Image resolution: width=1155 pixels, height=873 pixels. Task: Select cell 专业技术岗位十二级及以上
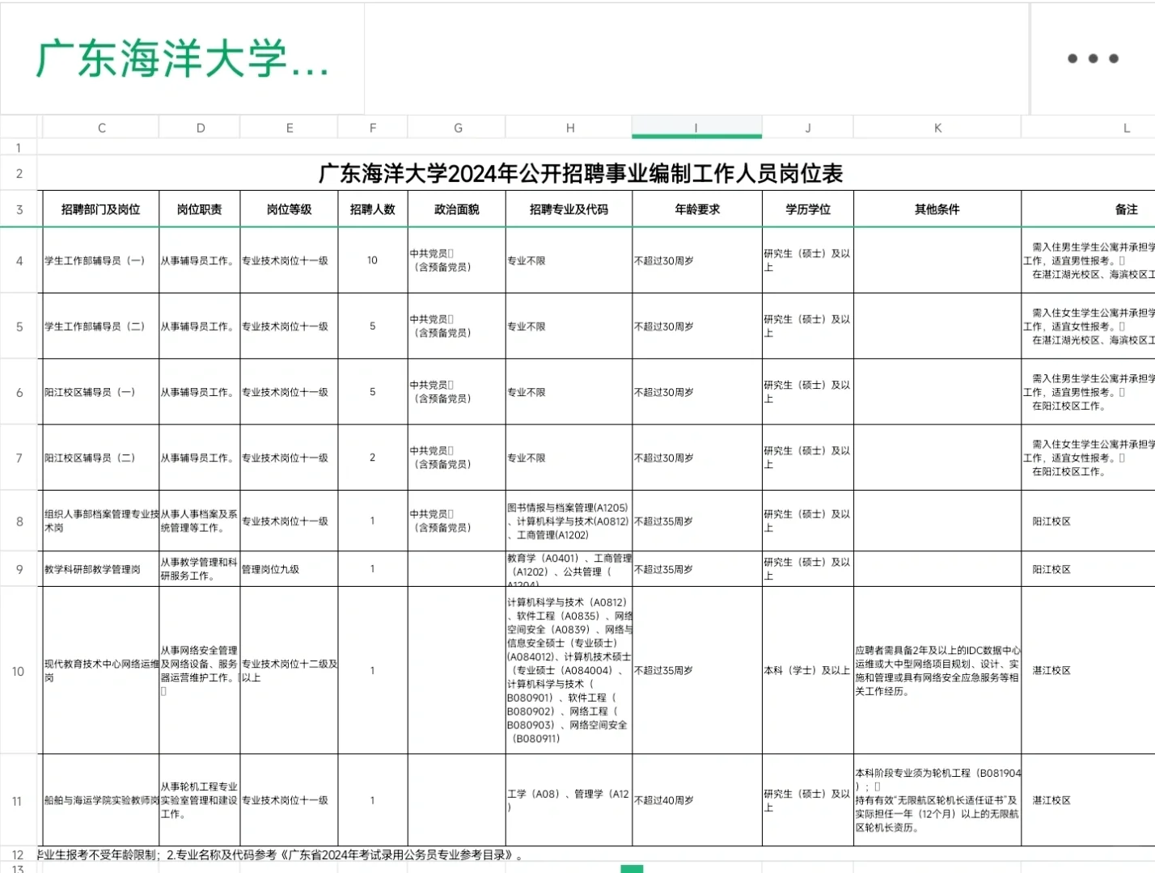[289, 671]
